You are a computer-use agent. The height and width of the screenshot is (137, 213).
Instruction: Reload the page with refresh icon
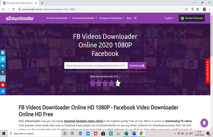pyautogui.click(x=13, y=9)
